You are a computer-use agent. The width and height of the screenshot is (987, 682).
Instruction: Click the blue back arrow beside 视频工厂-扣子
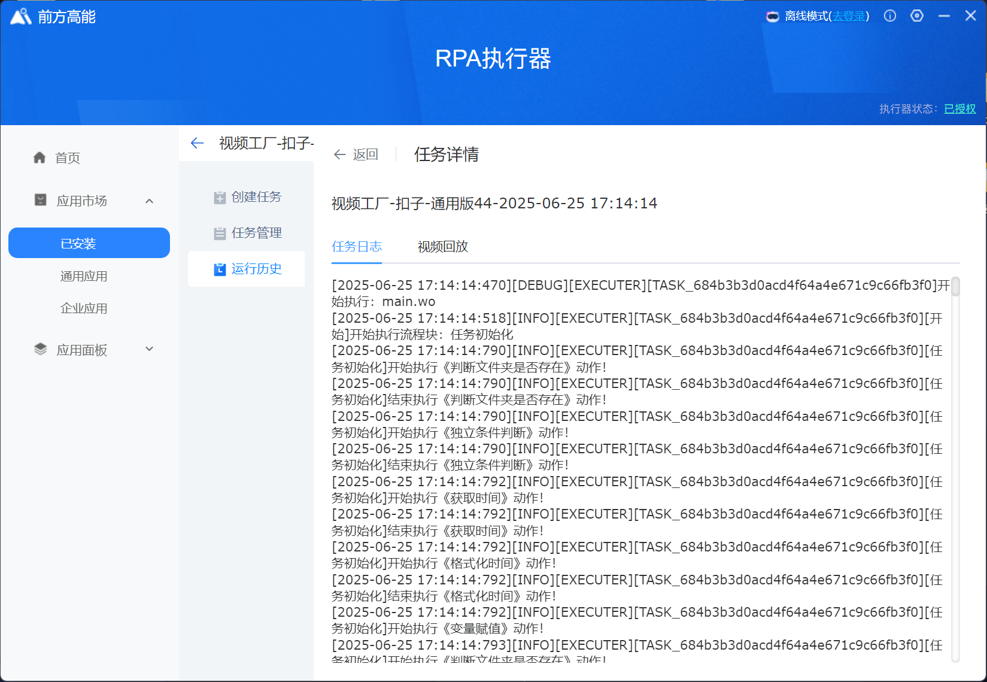pos(197,143)
